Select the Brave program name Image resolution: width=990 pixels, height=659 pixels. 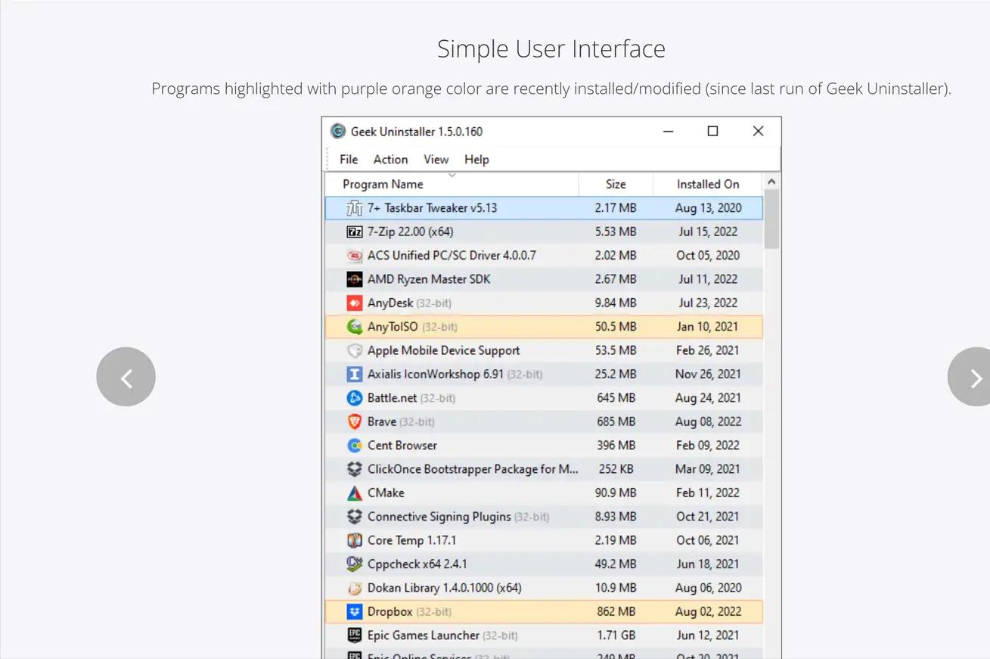382,421
